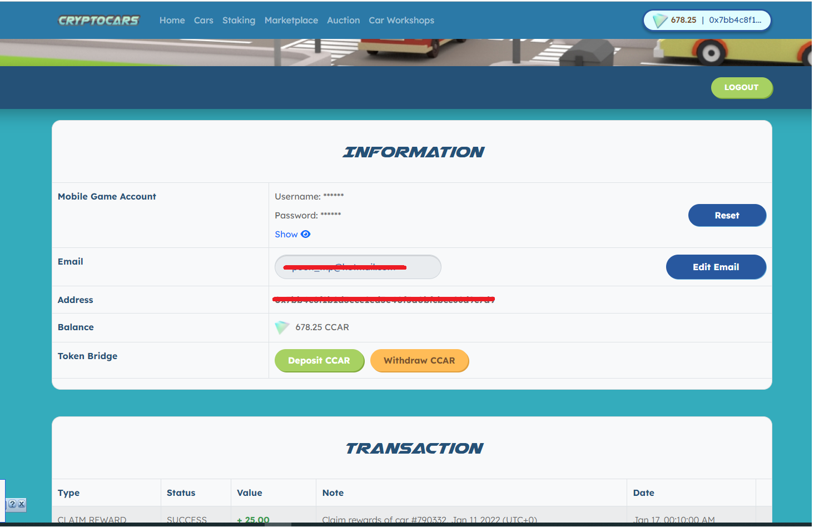Click the Mobile Game Account label
The image size is (814, 527).
[x=107, y=196]
